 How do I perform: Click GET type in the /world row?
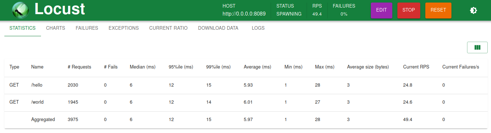click(x=14, y=102)
